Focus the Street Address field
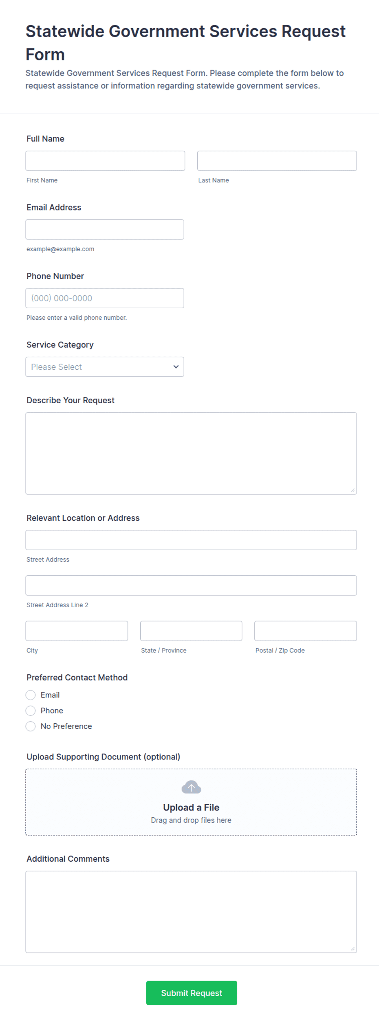The image size is (379, 1025). (x=191, y=540)
